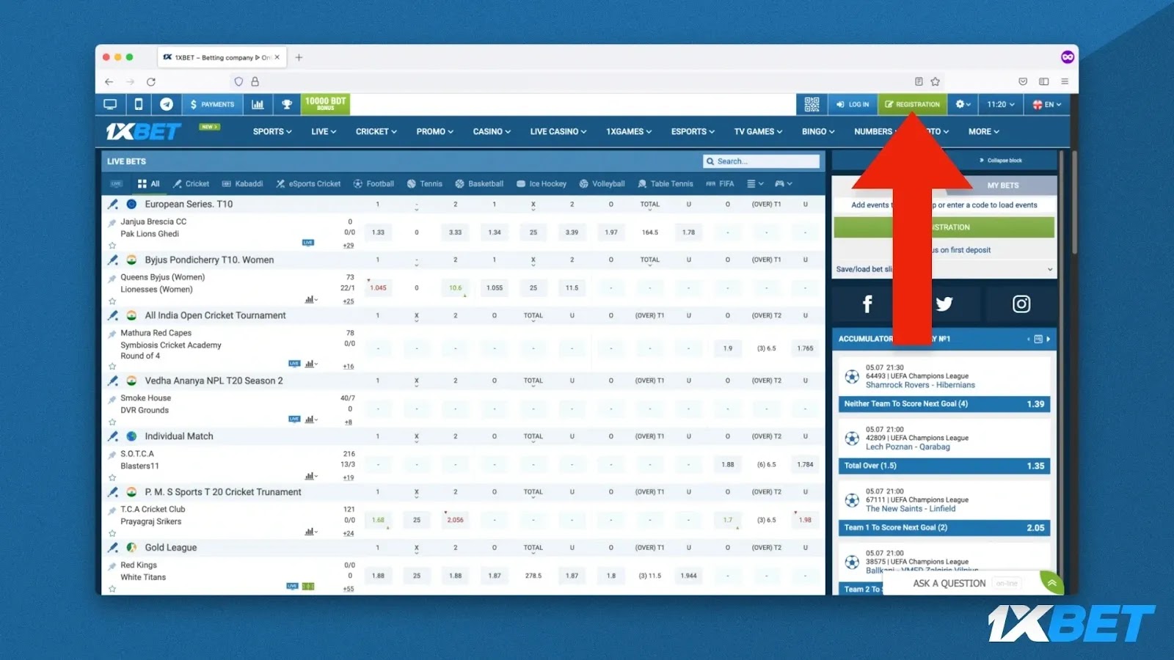
Task: Favorite the S.O.T.C.A match star
Action: click(112, 477)
